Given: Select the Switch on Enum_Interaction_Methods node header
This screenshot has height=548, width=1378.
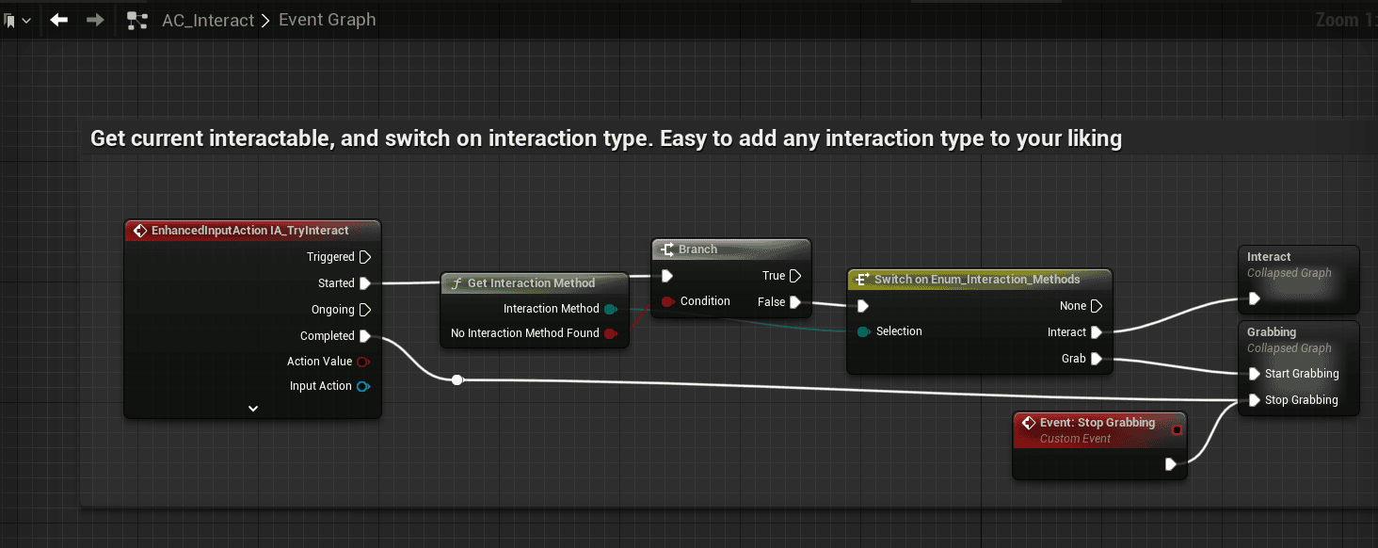Looking at the screenshot, I should click(x=980, y=280).
